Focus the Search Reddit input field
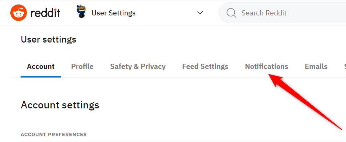The image size is (346, 142). (282, 13)
